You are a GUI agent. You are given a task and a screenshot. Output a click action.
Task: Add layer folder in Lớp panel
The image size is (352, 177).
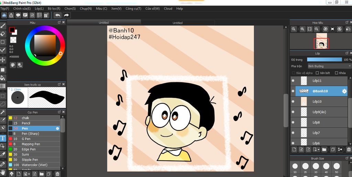[324, 149]
